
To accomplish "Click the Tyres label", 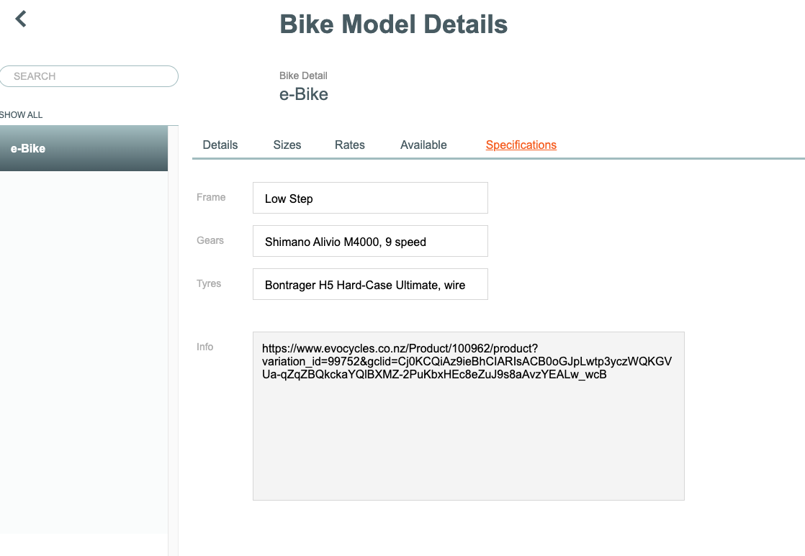I will tap(208, 283).
